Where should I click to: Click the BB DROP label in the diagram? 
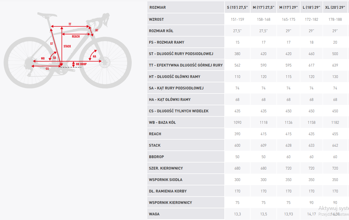81,64
